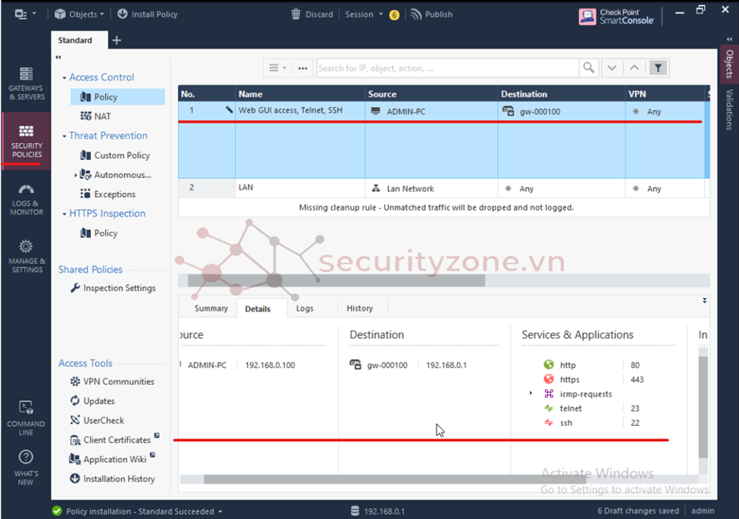Collapse the Threat Prevention section

click(x=64, y=136)
